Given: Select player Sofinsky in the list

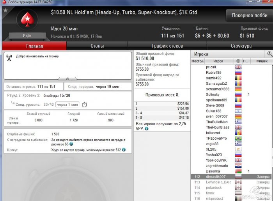Looking at the screenshot, I should (231, 94).
